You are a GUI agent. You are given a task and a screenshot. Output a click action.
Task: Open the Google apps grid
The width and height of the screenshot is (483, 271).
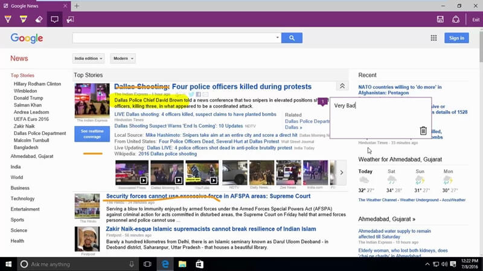(x=433, y=38)
